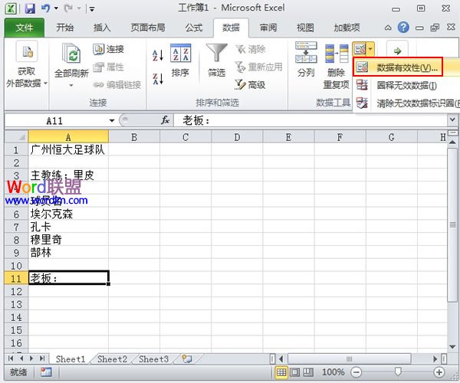Viewport: 460px width, 383px height.
Task: Click the Save icon in quick access toolbar
Action: pyautogui.click(x=29, y=9)
